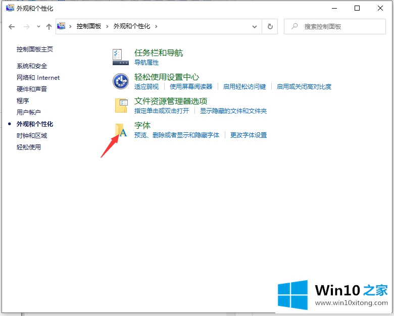Click 导航属性 link

click(146, 63)
